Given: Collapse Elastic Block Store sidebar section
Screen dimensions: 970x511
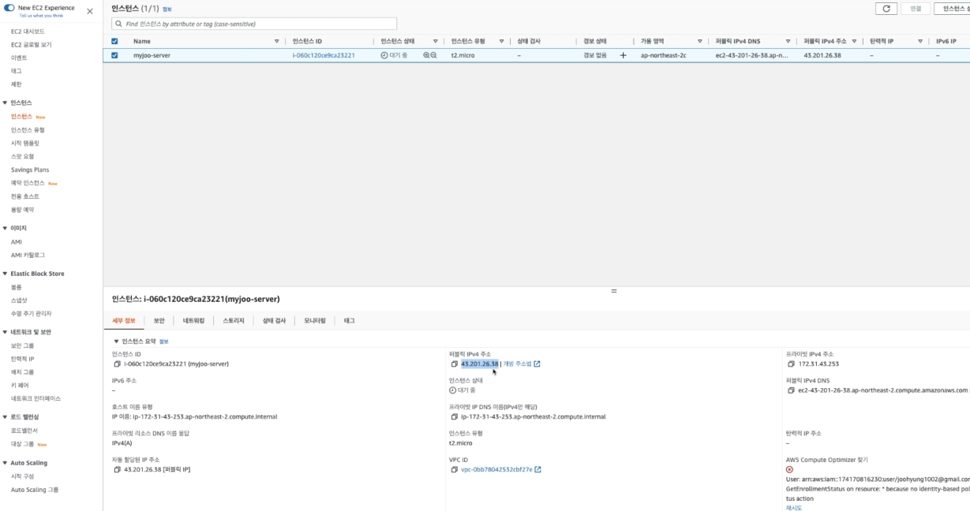Looking at the screenshot, I should click(5, 274).
